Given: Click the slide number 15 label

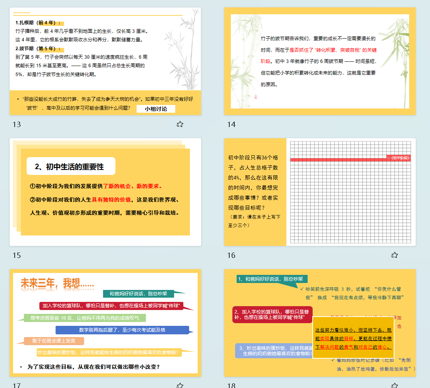Looking at the screenshot, I should pos(17,255).
